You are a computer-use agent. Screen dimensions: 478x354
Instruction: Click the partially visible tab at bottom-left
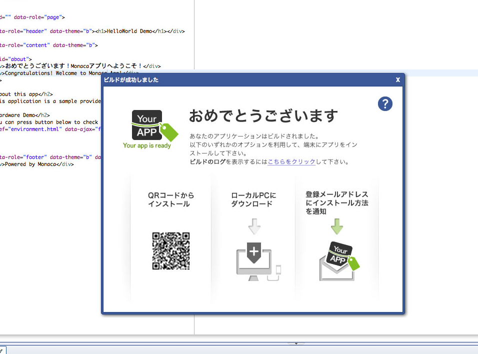pyautogui.click(x=2, y=350)
